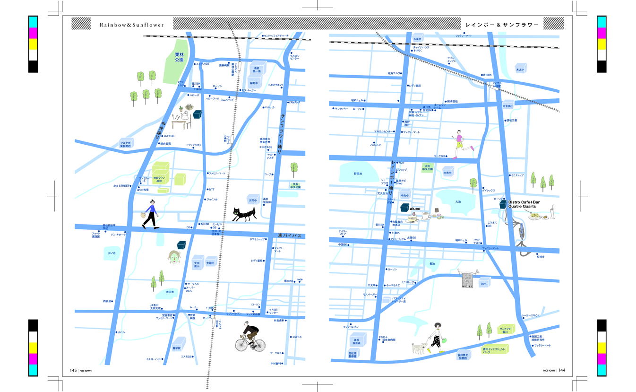
Task: Click the Bistro Cafe+Bar Quatre Quarts label
Action: click(524, 204)
